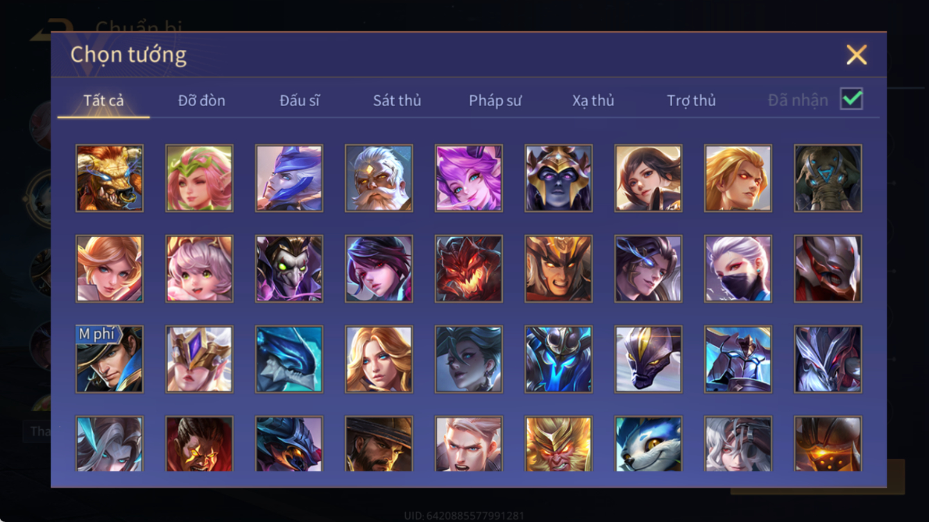Select the hero marked 'M phí'
Screen dimensions: 929x522
click(x=110, y=359)
